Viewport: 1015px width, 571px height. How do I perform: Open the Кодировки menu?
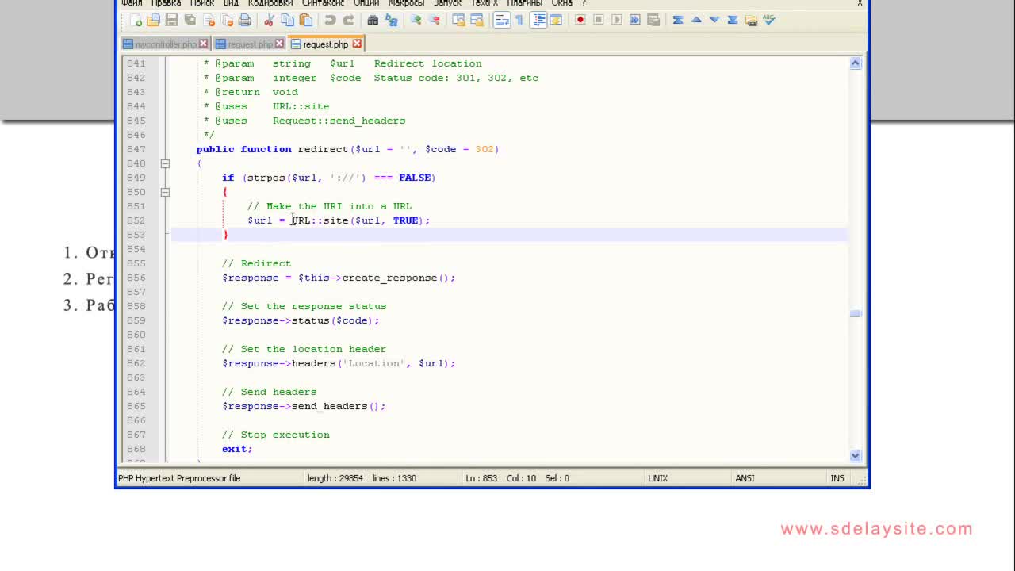click(x=270, y=3)
